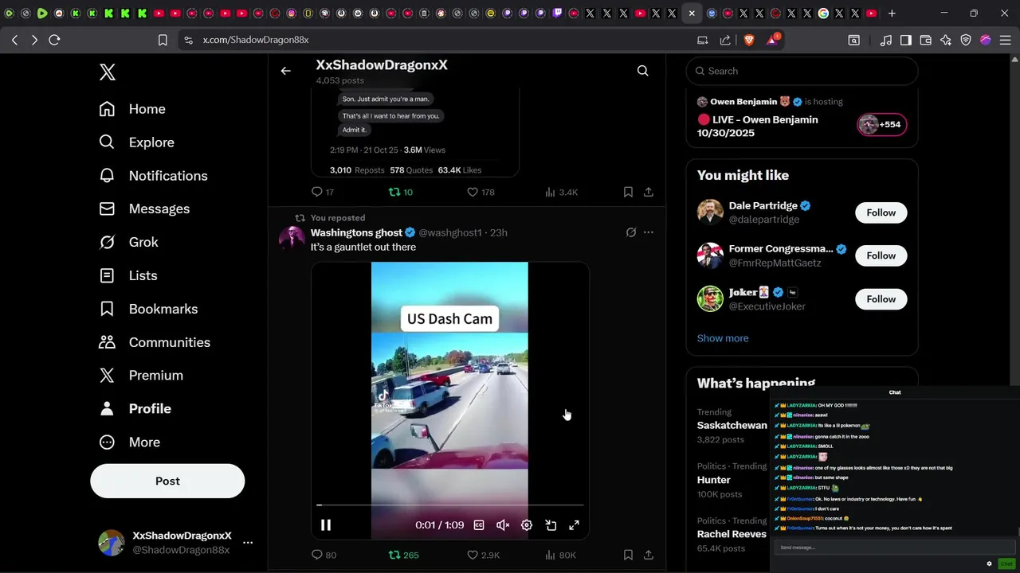Share the Washingtons ghost post
The image size is (1020, 573).
649,555
